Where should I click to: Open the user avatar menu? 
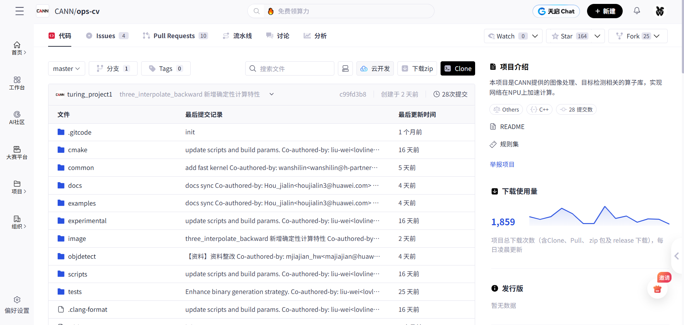(660, 11)
